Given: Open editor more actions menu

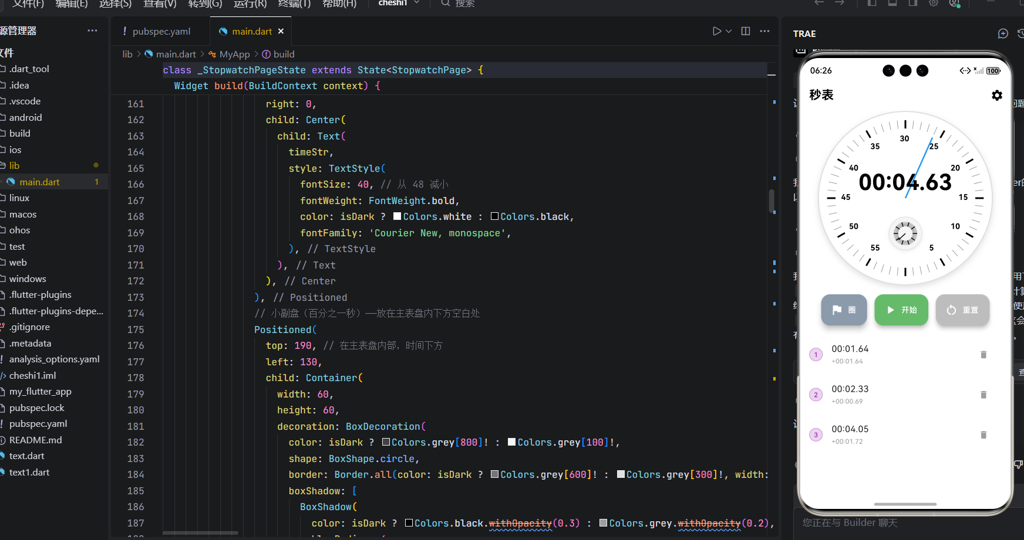Looking at the screenshot, I should click(764, 31).
